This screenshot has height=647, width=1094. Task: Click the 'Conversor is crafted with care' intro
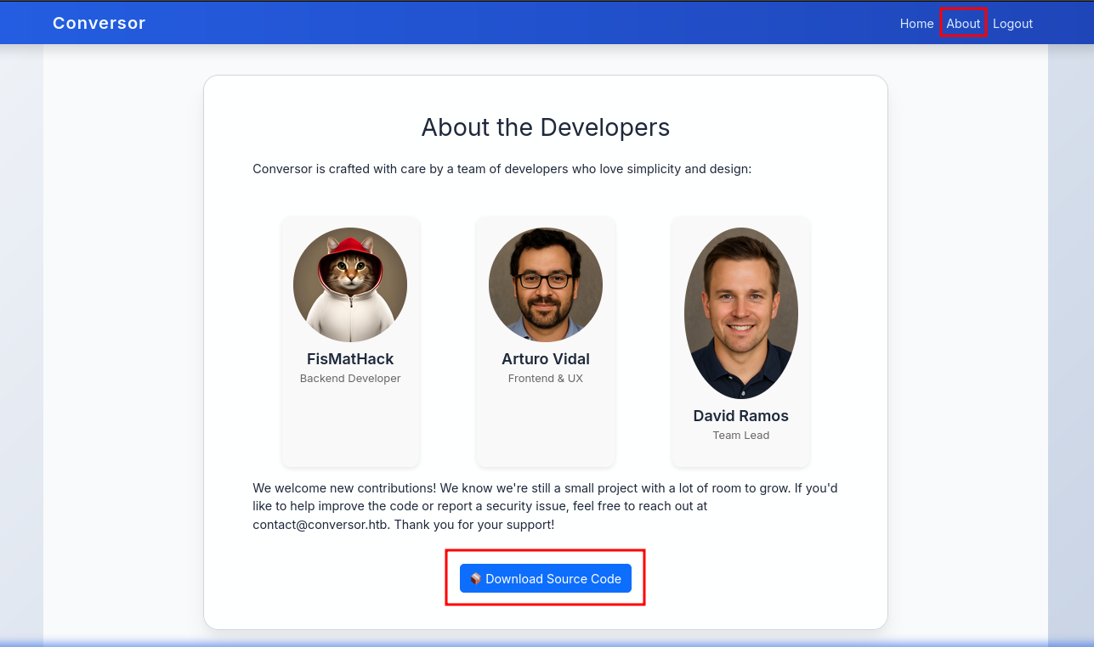tap(502, 169)
